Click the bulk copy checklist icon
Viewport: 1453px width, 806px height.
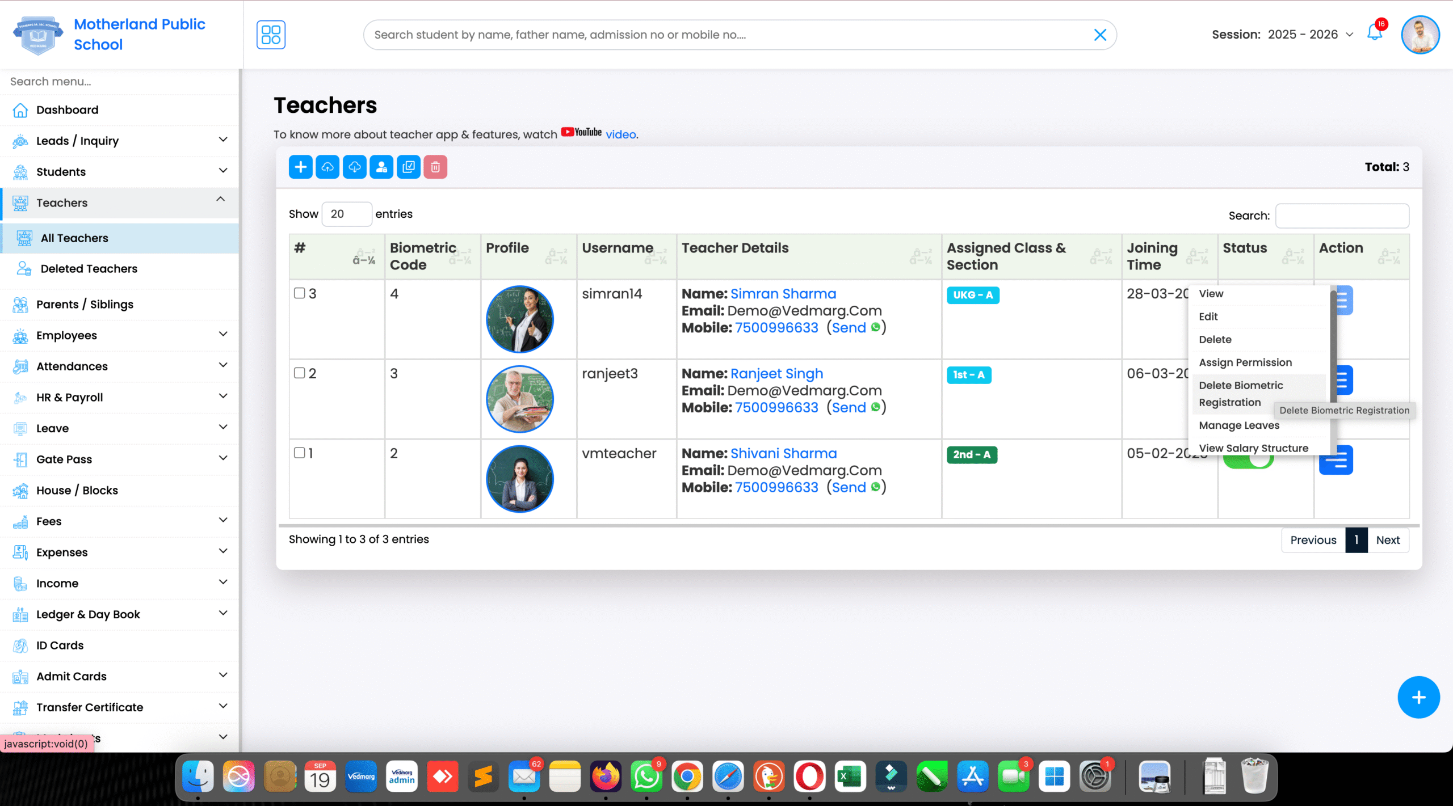pyautogui.click(x=408, y=167)
